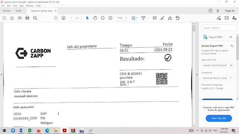Bookmark the file with the star icon

coord(12,18)
